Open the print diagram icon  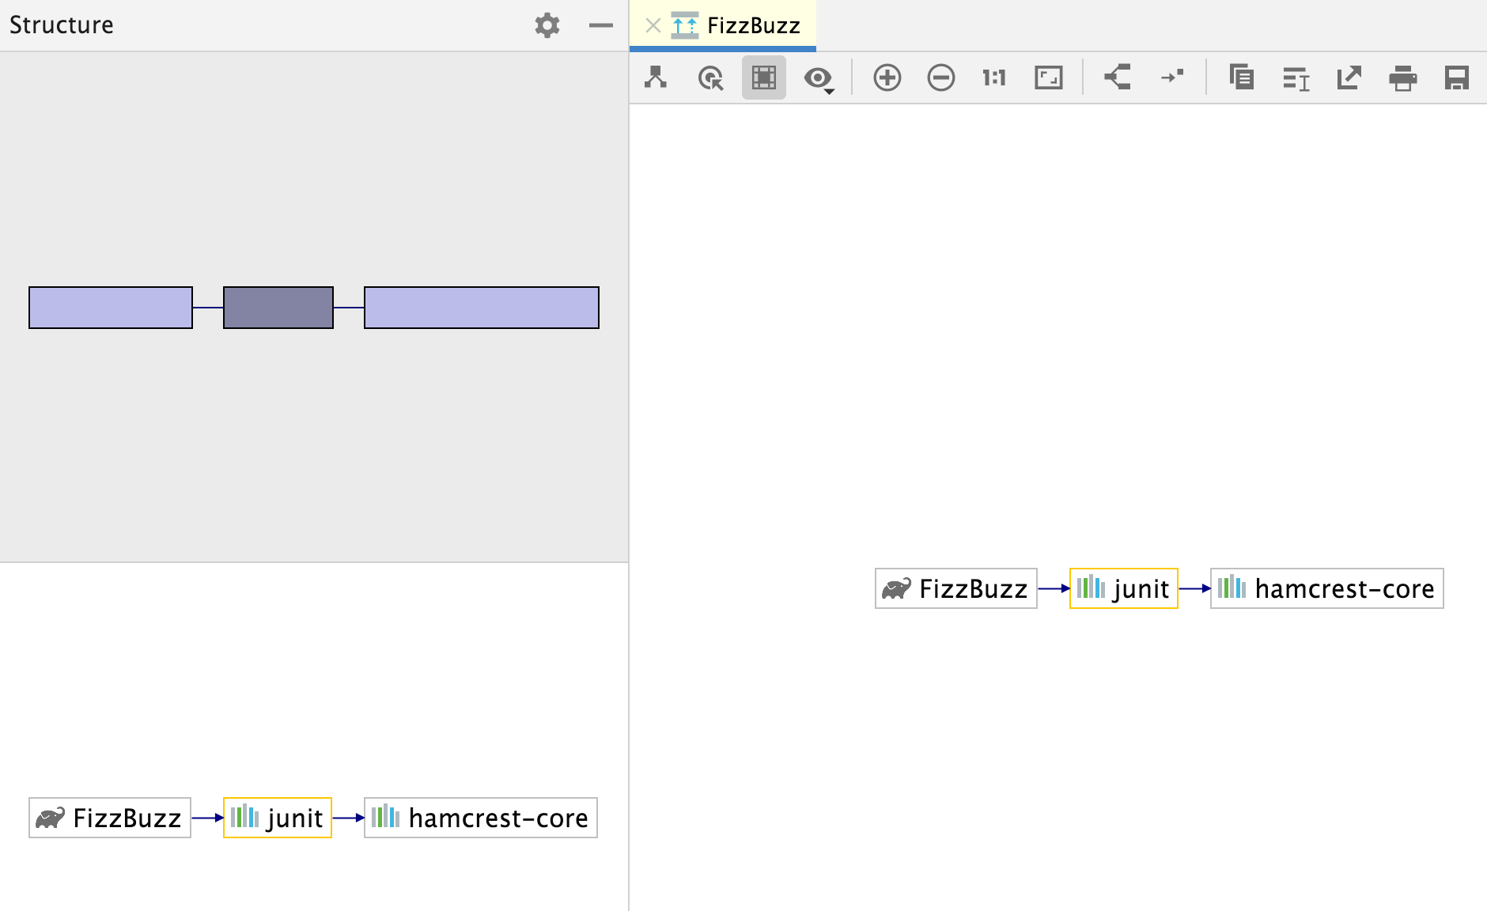pos(1402,77)
